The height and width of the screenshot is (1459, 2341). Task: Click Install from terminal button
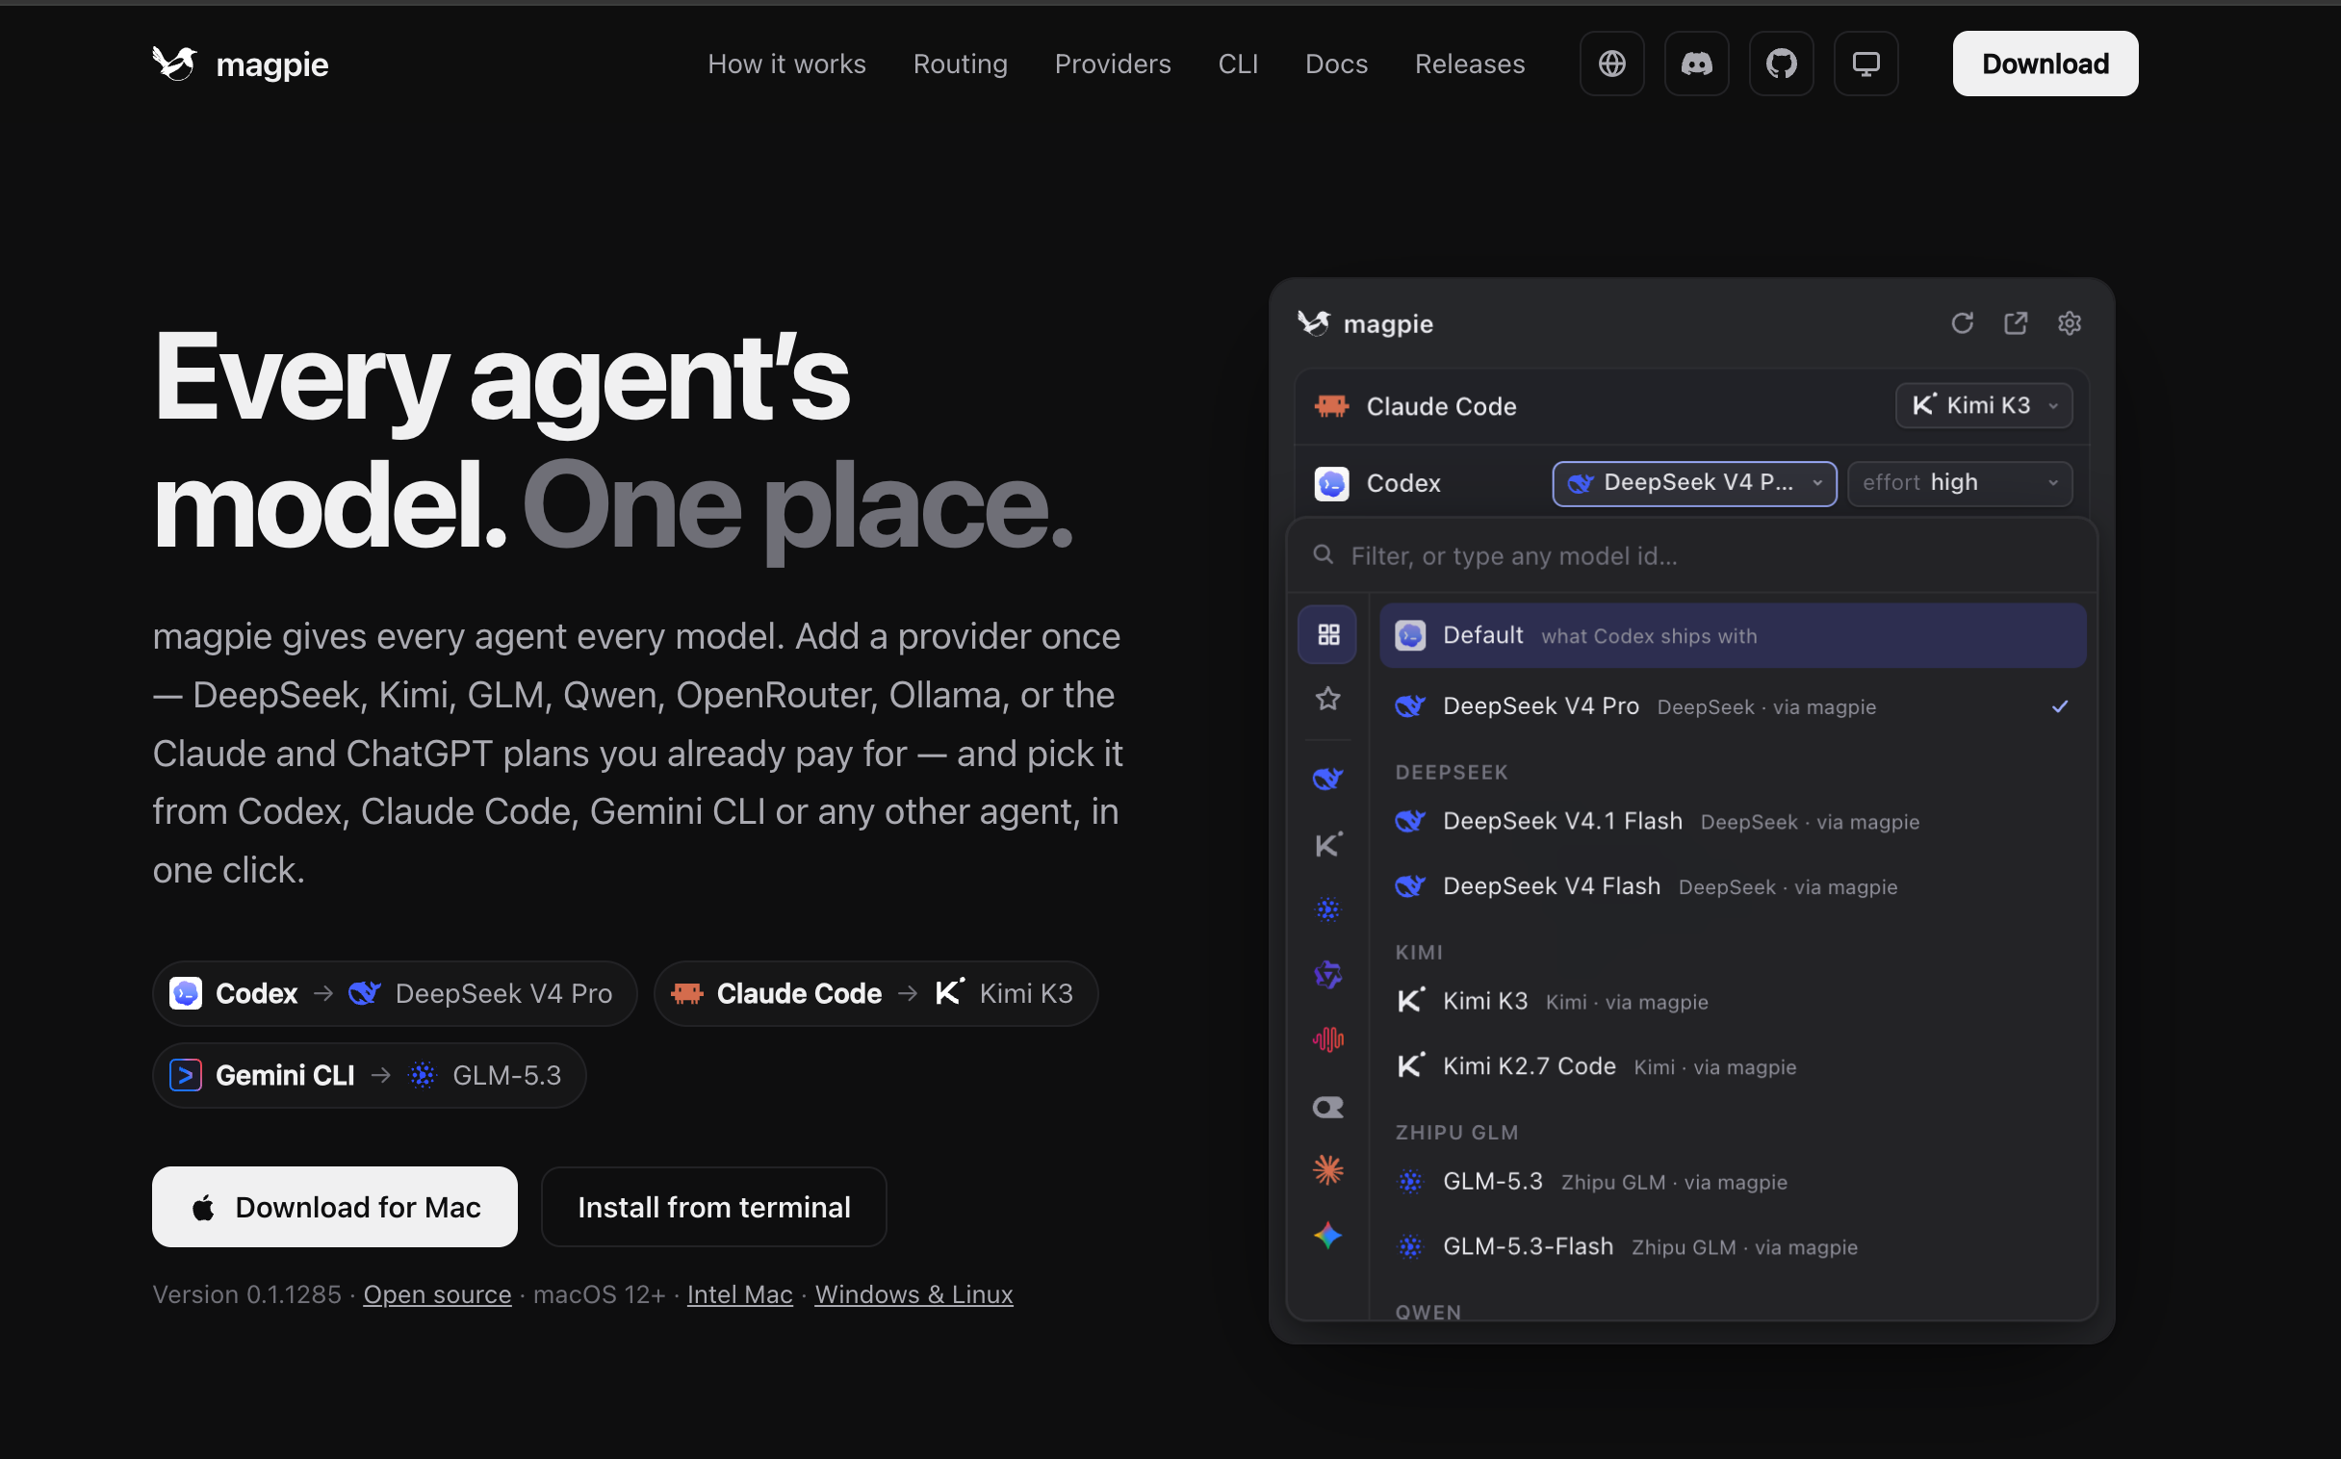tap(714, 1207)
